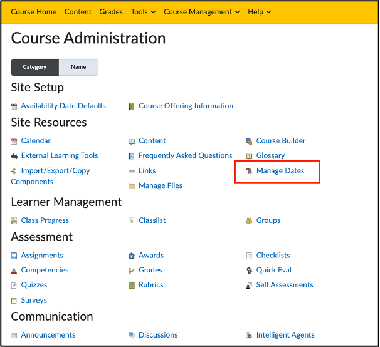Click the Groups people icon

pyautogui.click(x=249, y=221)
